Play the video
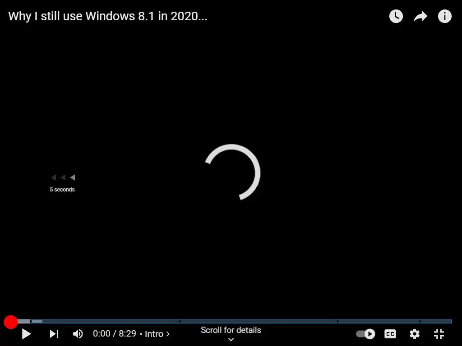 [27, 334]
